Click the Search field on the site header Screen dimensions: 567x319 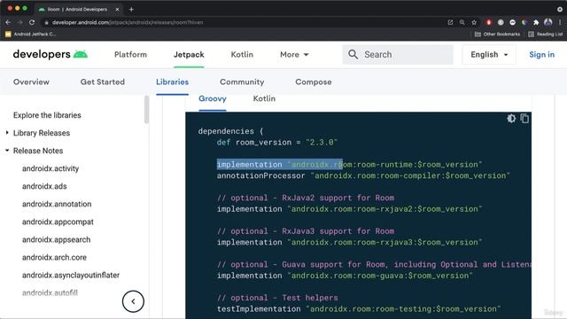(x=398, y=55)
